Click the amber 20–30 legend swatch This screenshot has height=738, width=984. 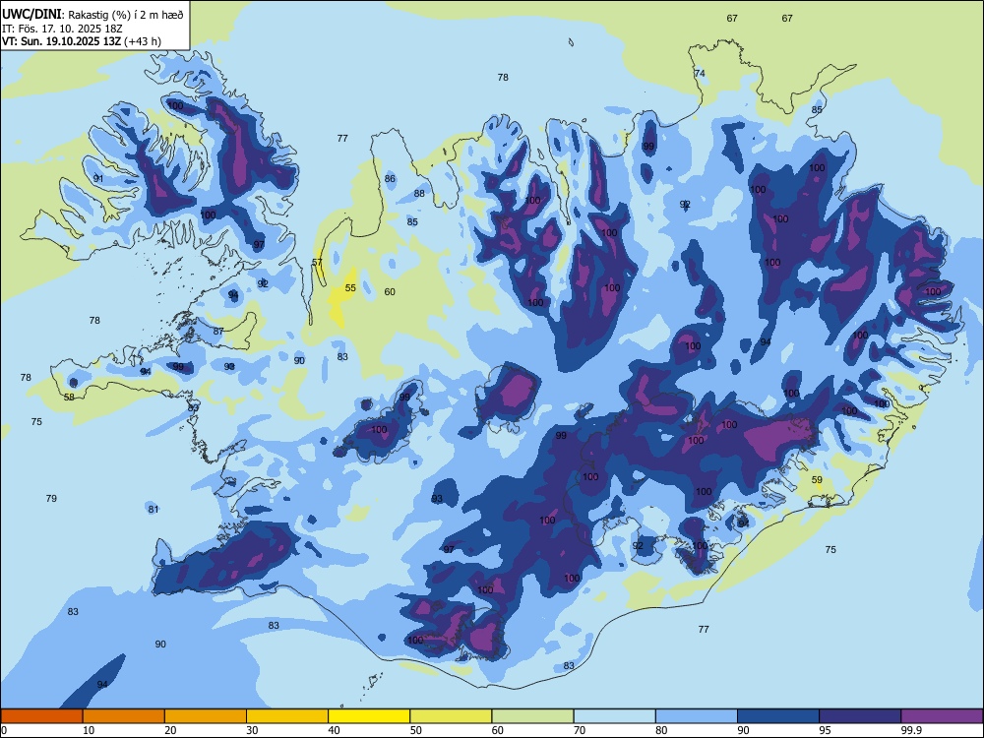pyautogui.click(x=206, y=716)
